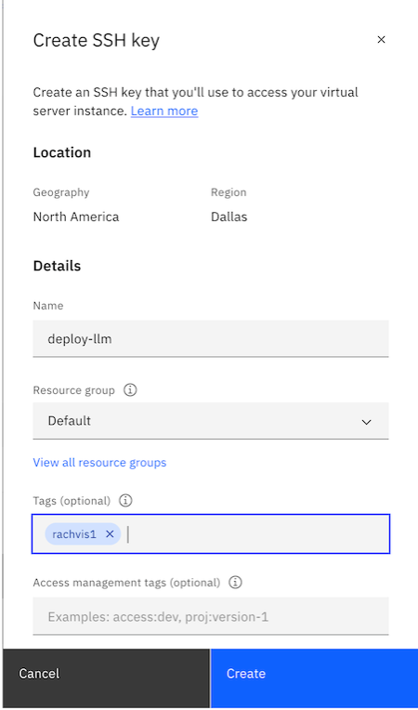Open the Learn more link

[164, 111]
